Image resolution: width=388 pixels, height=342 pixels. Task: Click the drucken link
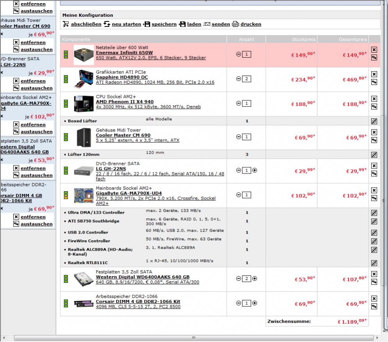[251, 24]
